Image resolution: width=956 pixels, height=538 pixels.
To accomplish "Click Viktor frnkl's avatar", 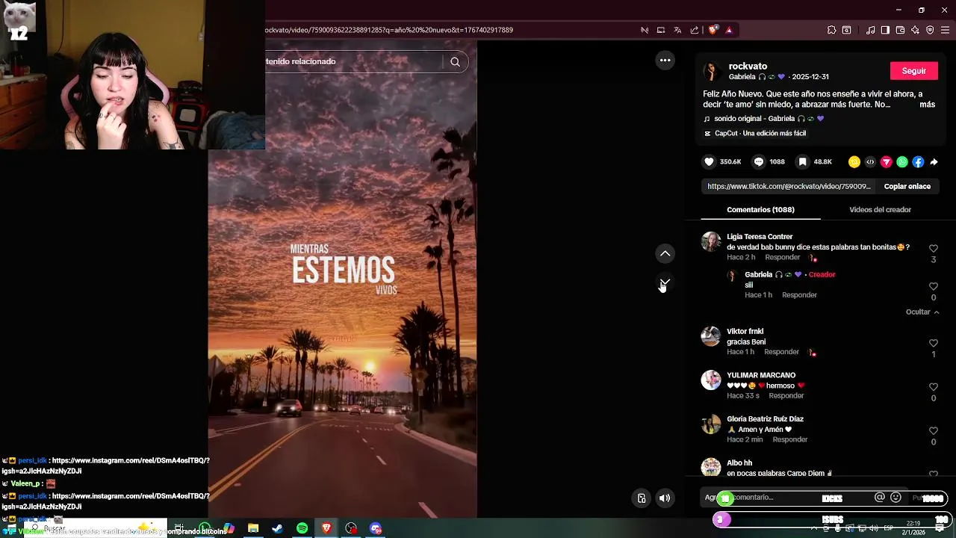I will (x=711, y=336).
